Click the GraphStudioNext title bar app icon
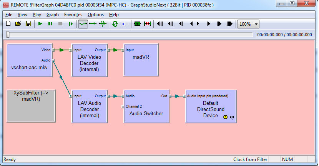 [6, 5]
